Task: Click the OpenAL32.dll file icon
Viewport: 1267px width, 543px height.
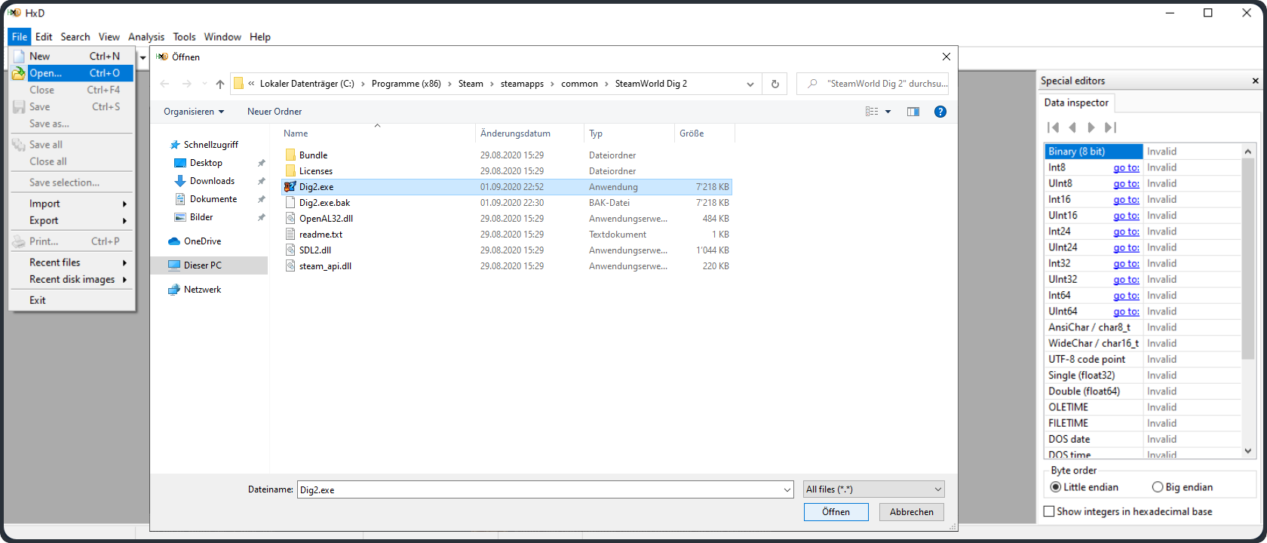Action: click(290, 219)
